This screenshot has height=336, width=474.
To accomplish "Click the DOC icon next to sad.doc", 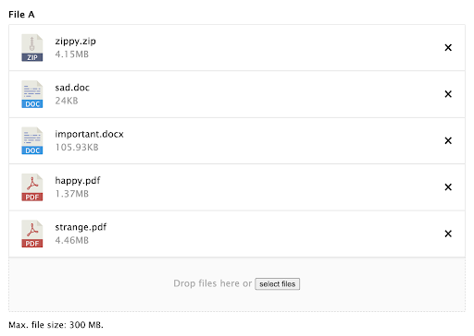I will click(x=32, y=94).
